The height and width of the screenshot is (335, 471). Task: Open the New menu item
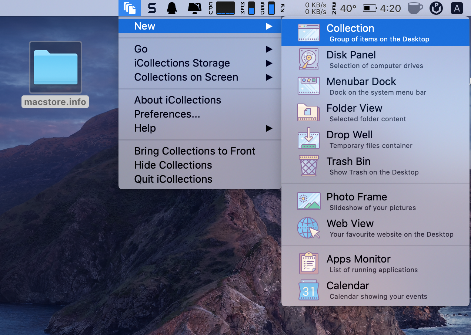coord(200,26)
